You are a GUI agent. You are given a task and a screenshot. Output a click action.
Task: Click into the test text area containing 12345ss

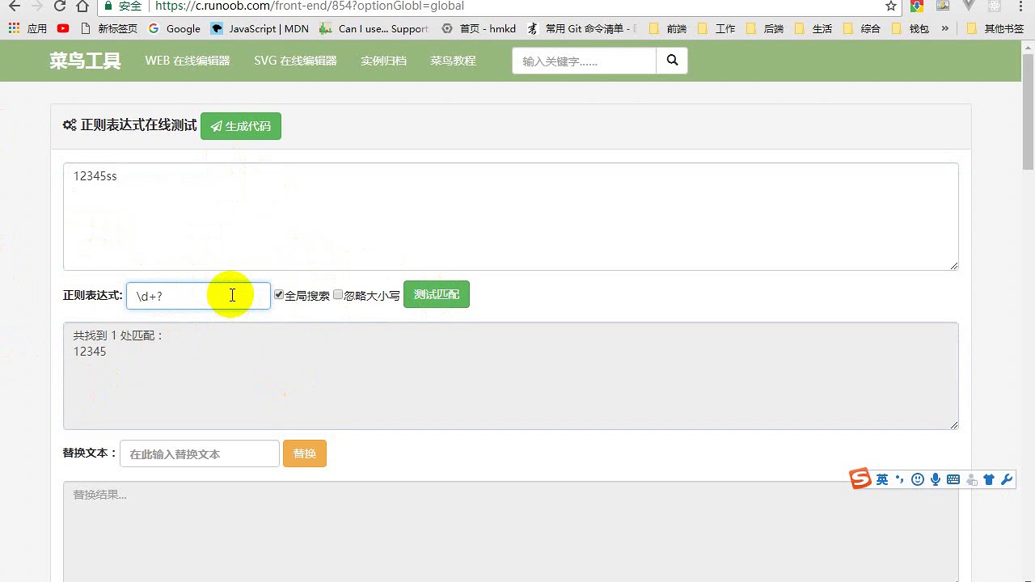tap(511, 217)
